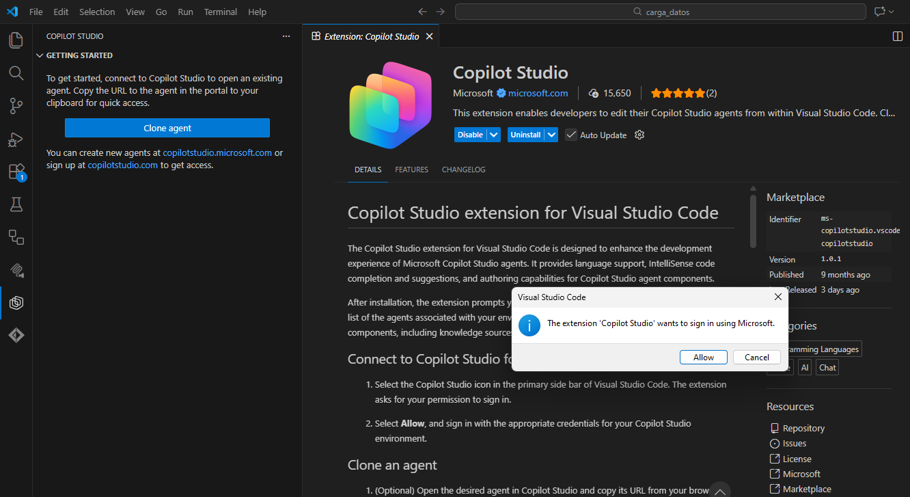
Task: Switch to the FEATURES tab
Action: pyautogui.click(x=411, y=170)
